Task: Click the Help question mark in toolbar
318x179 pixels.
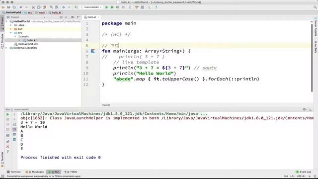Action: coord(156,7)
